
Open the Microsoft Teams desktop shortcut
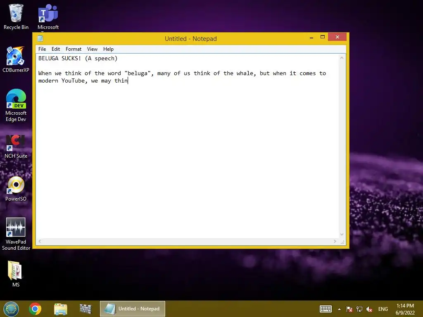pos(48,17)
